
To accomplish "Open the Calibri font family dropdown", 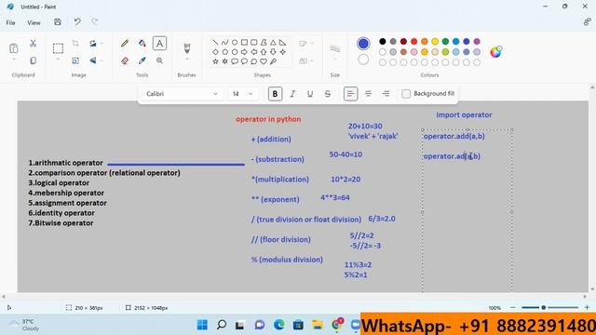I will pos(182,94).
